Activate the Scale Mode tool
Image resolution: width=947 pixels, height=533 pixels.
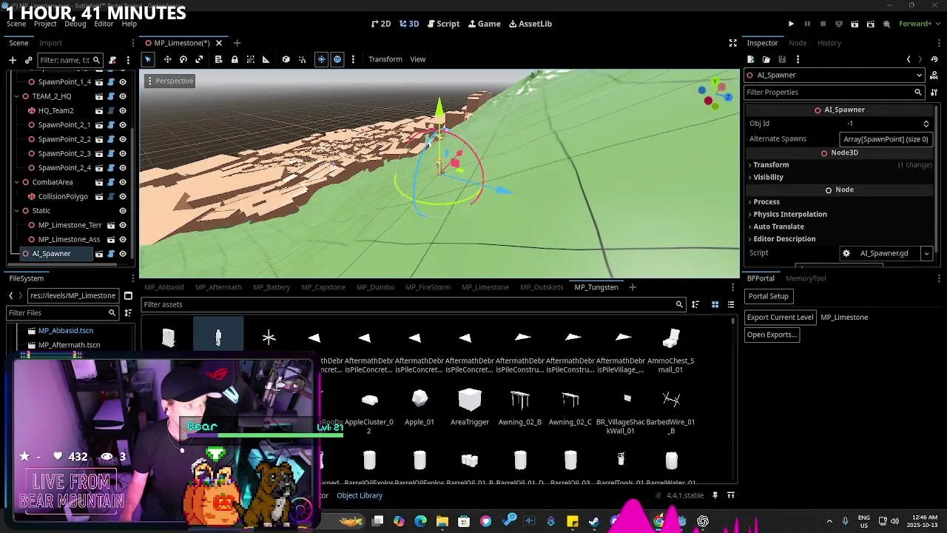click(x=199, y=59)
